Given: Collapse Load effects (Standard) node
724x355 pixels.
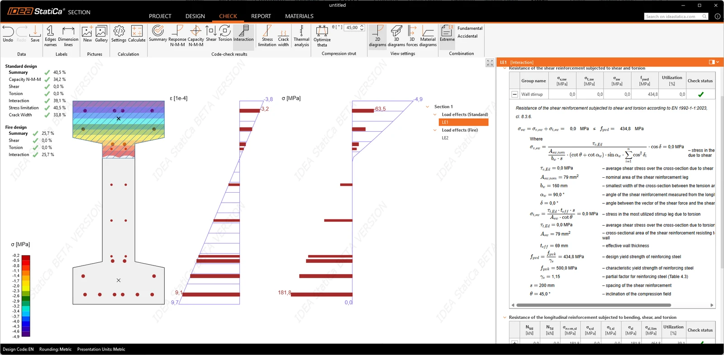Looking at the screenshot, I should [435, 114].
